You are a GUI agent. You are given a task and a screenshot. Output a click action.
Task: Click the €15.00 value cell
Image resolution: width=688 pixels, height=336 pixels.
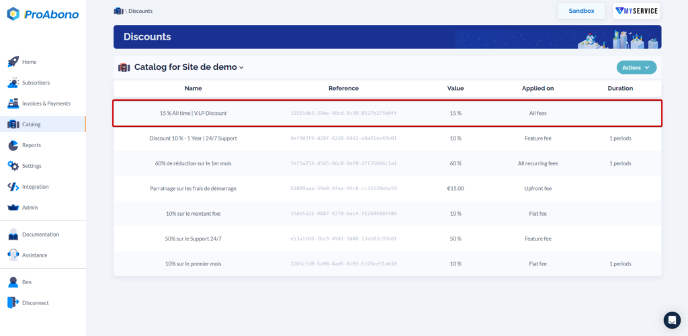click(x=456, y=188)
